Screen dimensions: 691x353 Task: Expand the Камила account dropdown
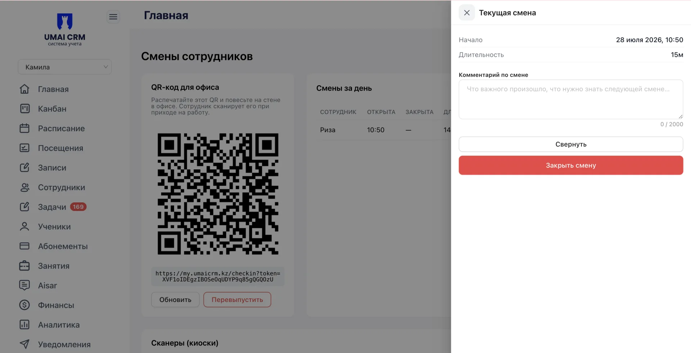[x=65, y=67]
